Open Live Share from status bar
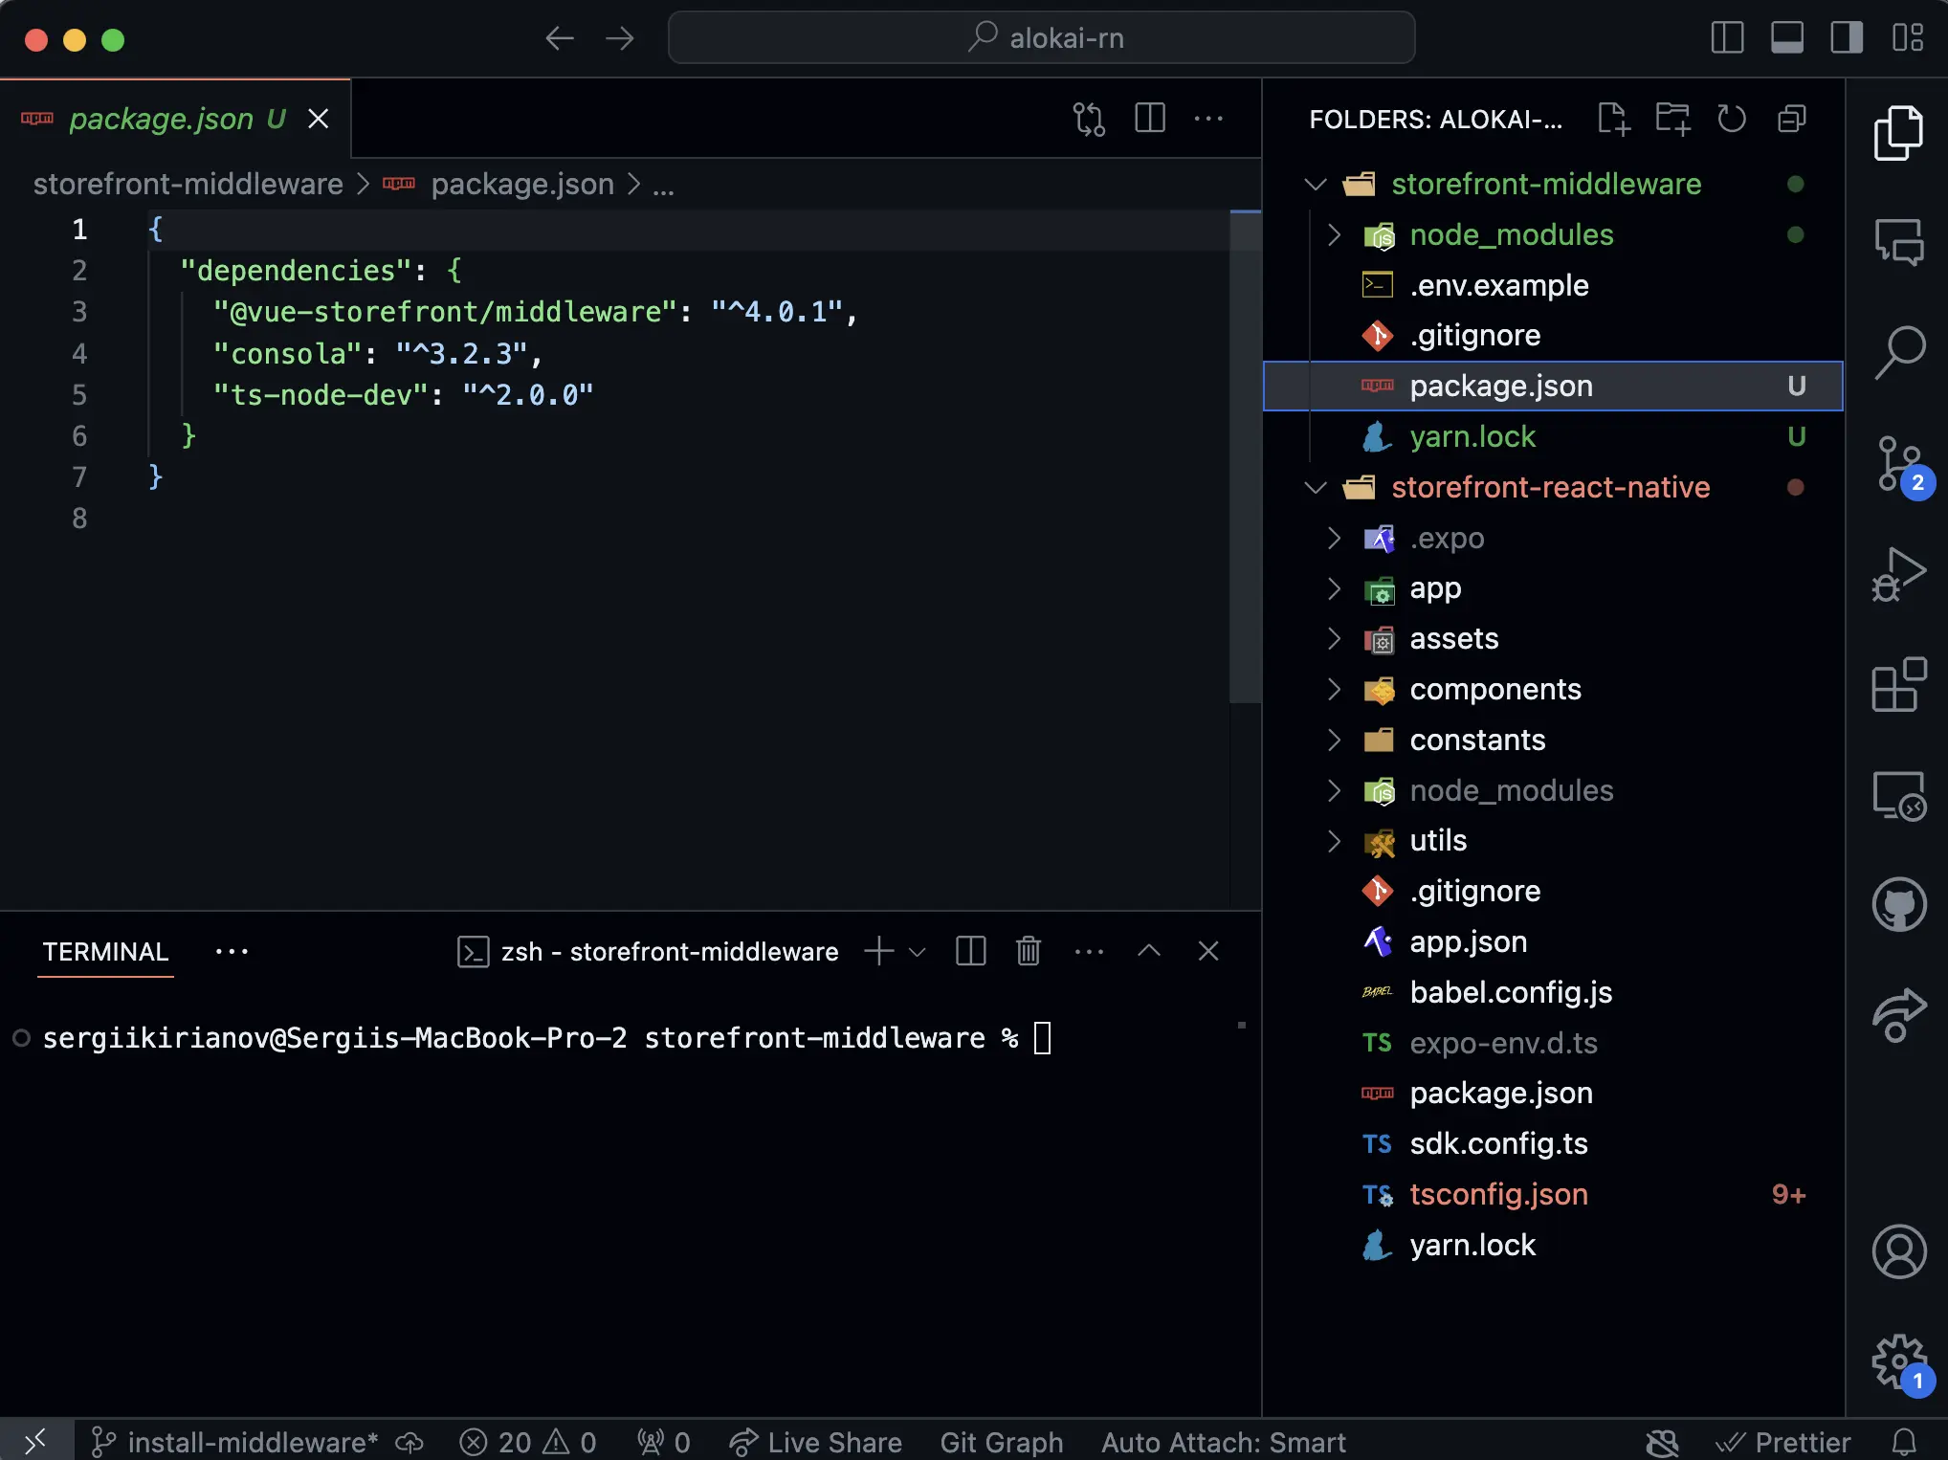The width and height of the screenshot is (1948, 1460). (x=815, y=1442)
